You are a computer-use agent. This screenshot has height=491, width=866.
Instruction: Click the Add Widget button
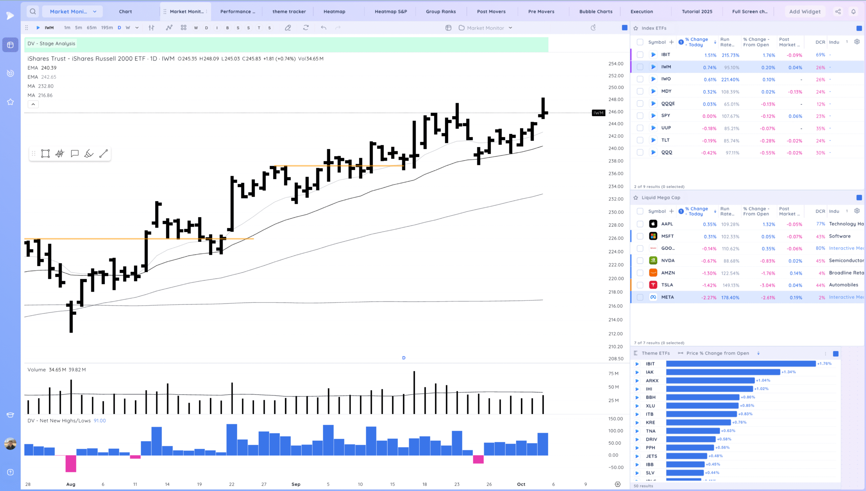click(805, 11)
